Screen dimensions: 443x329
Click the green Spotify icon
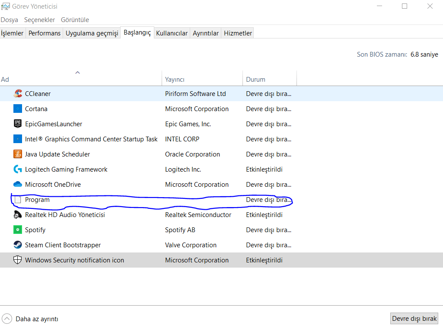click(18, 230)
